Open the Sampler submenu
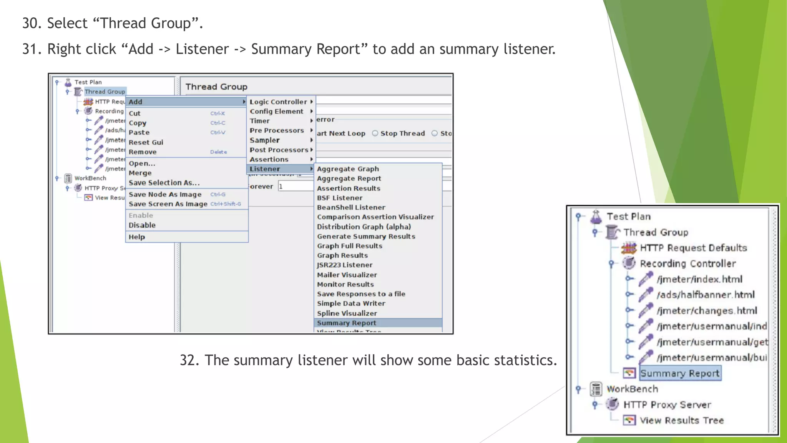 click(281, 140)
